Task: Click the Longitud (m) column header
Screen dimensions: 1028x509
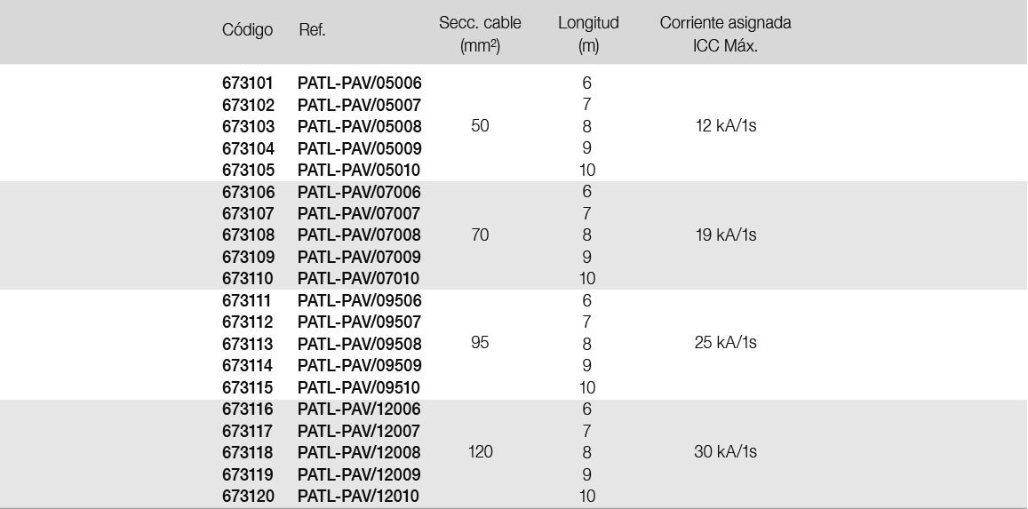Action: pos(588,34)
